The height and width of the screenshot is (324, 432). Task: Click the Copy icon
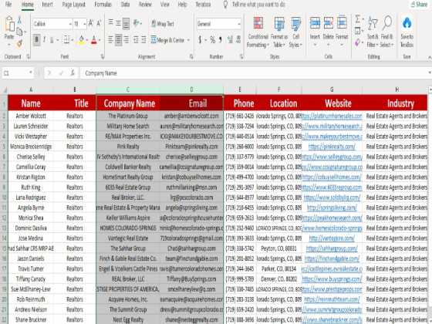click(x=19, y=32)
